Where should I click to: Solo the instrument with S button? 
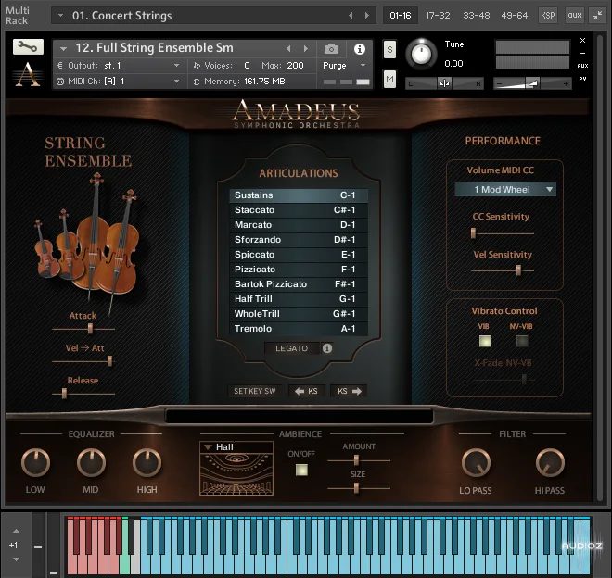click(x=389, y=49)
